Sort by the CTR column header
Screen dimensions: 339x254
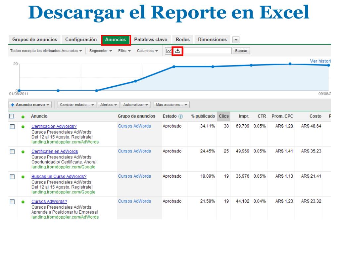point(262,116)
